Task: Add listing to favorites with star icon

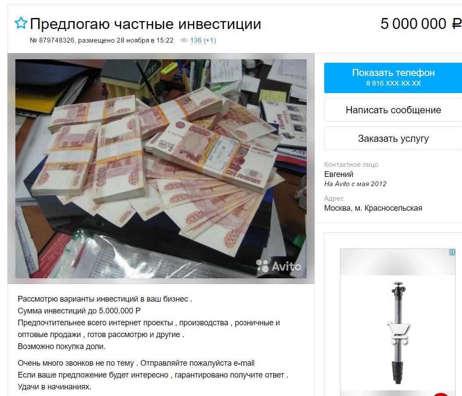Action: (x=21, y=23)
